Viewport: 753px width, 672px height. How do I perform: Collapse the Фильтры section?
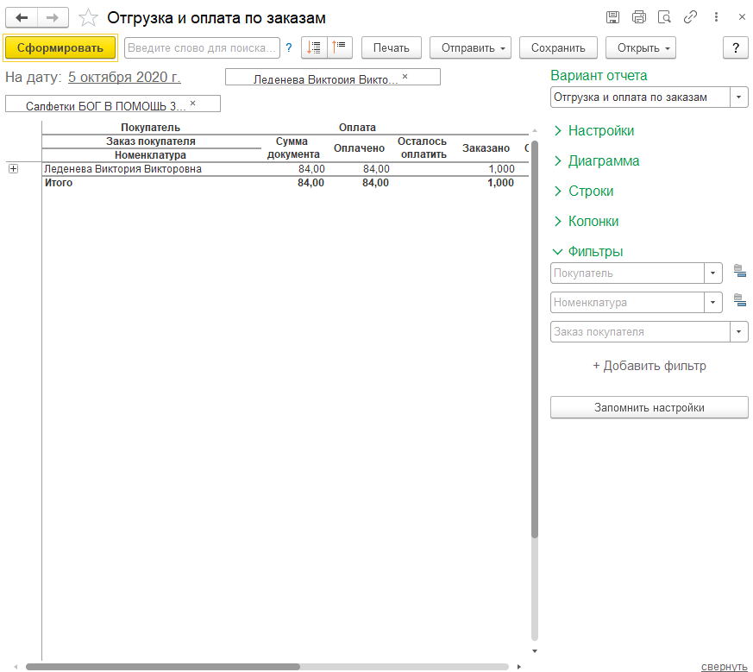[x=594, y=252]
